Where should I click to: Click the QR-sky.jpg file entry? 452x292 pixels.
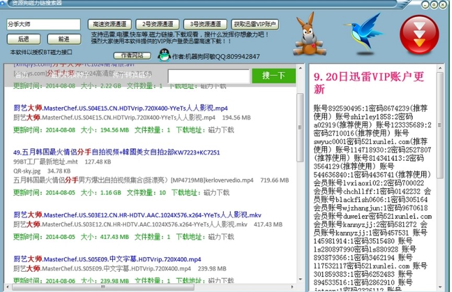point(27,171)
